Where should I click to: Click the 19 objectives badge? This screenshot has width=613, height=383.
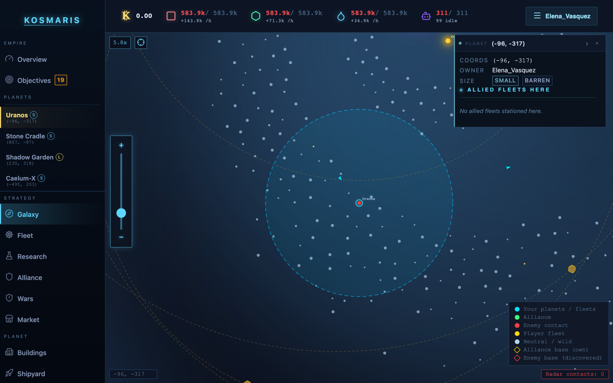pyautogui.click(x=61, y=80)
